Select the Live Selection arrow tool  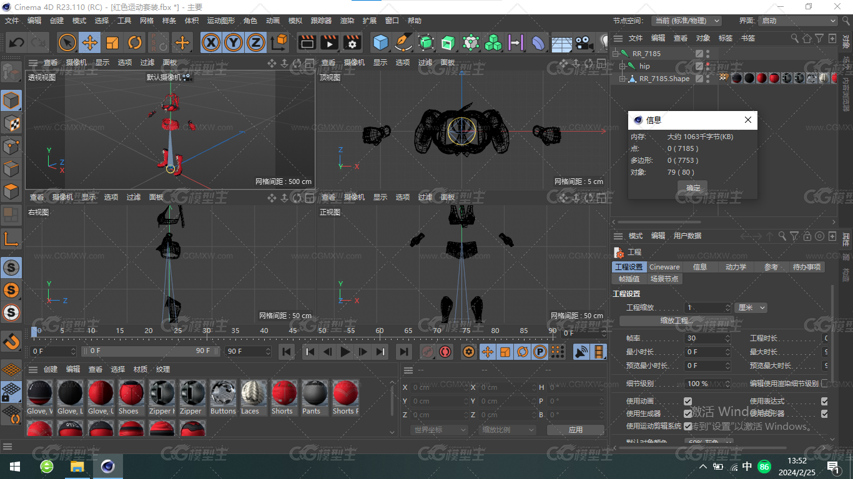click(x=67, y=42)
